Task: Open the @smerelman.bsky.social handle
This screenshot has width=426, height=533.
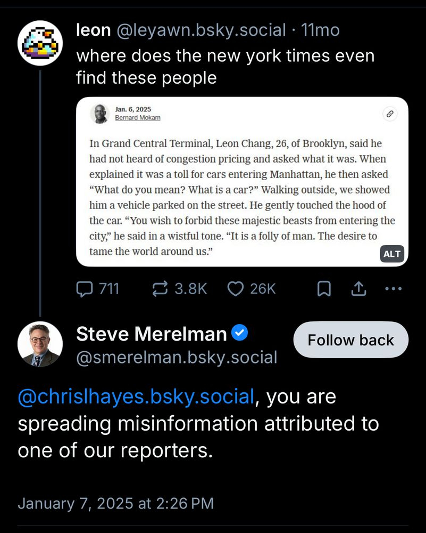Action: pyautogui.click(x=177, y=357)
